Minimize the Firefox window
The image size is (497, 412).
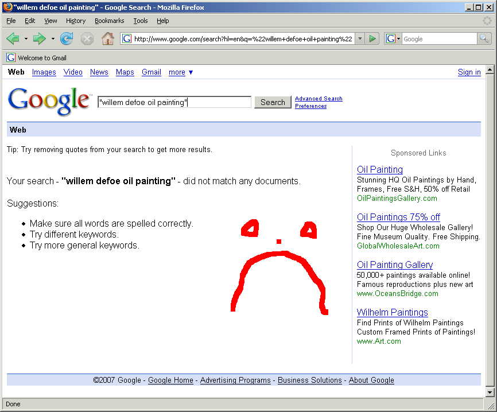pyautogui.click(x=469, y=7)
